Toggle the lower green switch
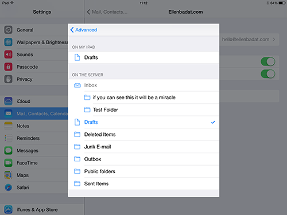Image resolution: width=287 pixels, height=215 pixels. [x=268, y=74]
